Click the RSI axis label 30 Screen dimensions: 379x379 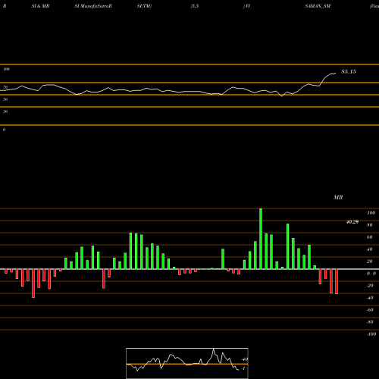(5, 111)
